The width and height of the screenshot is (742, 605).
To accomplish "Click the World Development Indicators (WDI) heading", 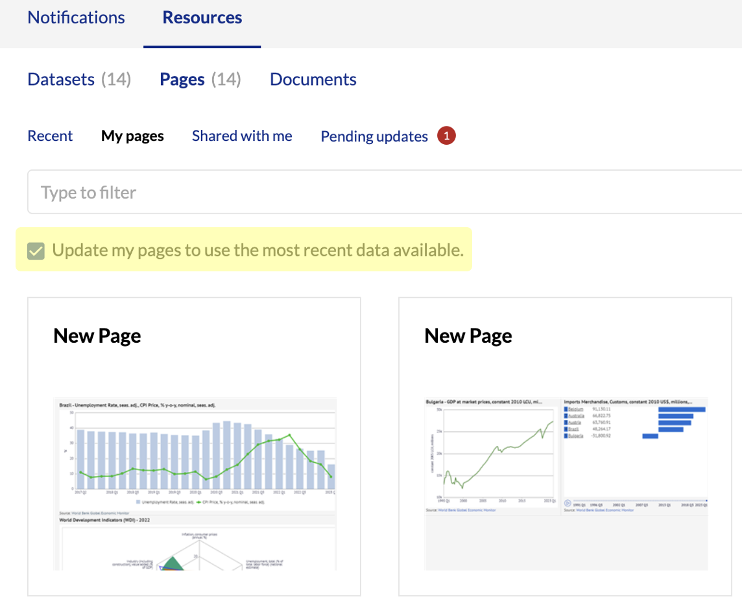I will (x=104, y=520).
